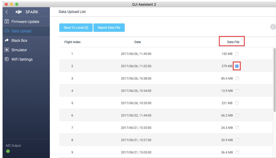Open WiFi Settings section
The image size is (276, 158).
coord(26,59)
